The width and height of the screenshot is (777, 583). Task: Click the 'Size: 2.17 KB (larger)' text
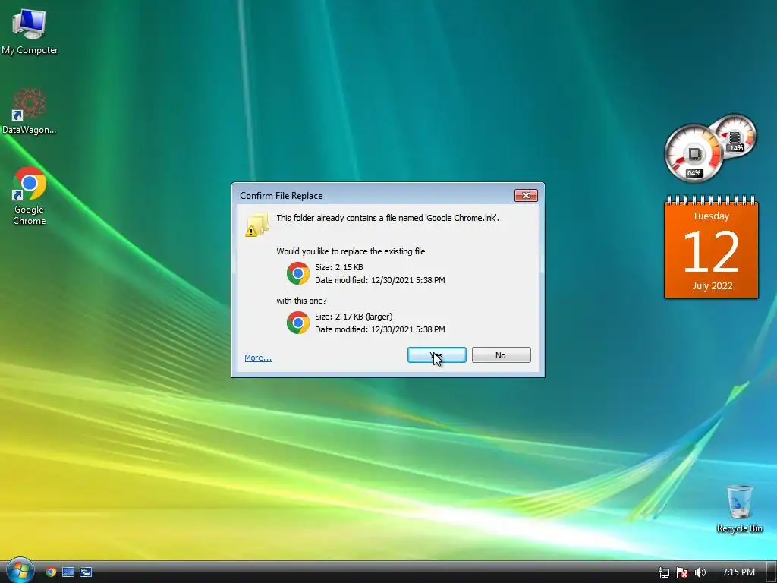pyautogui.click(x=354, y=317)
